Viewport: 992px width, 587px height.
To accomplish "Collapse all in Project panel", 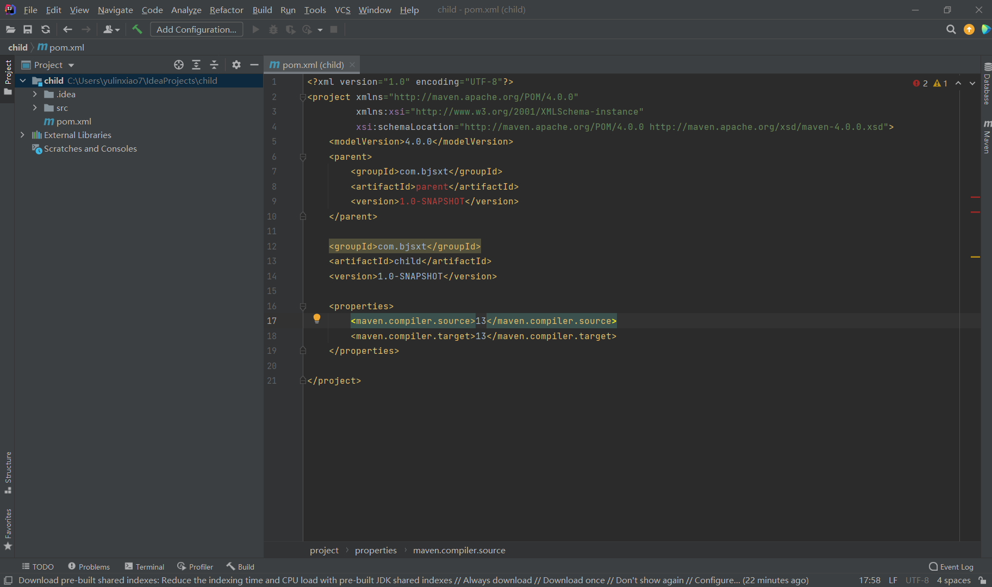I will (214, 65).
